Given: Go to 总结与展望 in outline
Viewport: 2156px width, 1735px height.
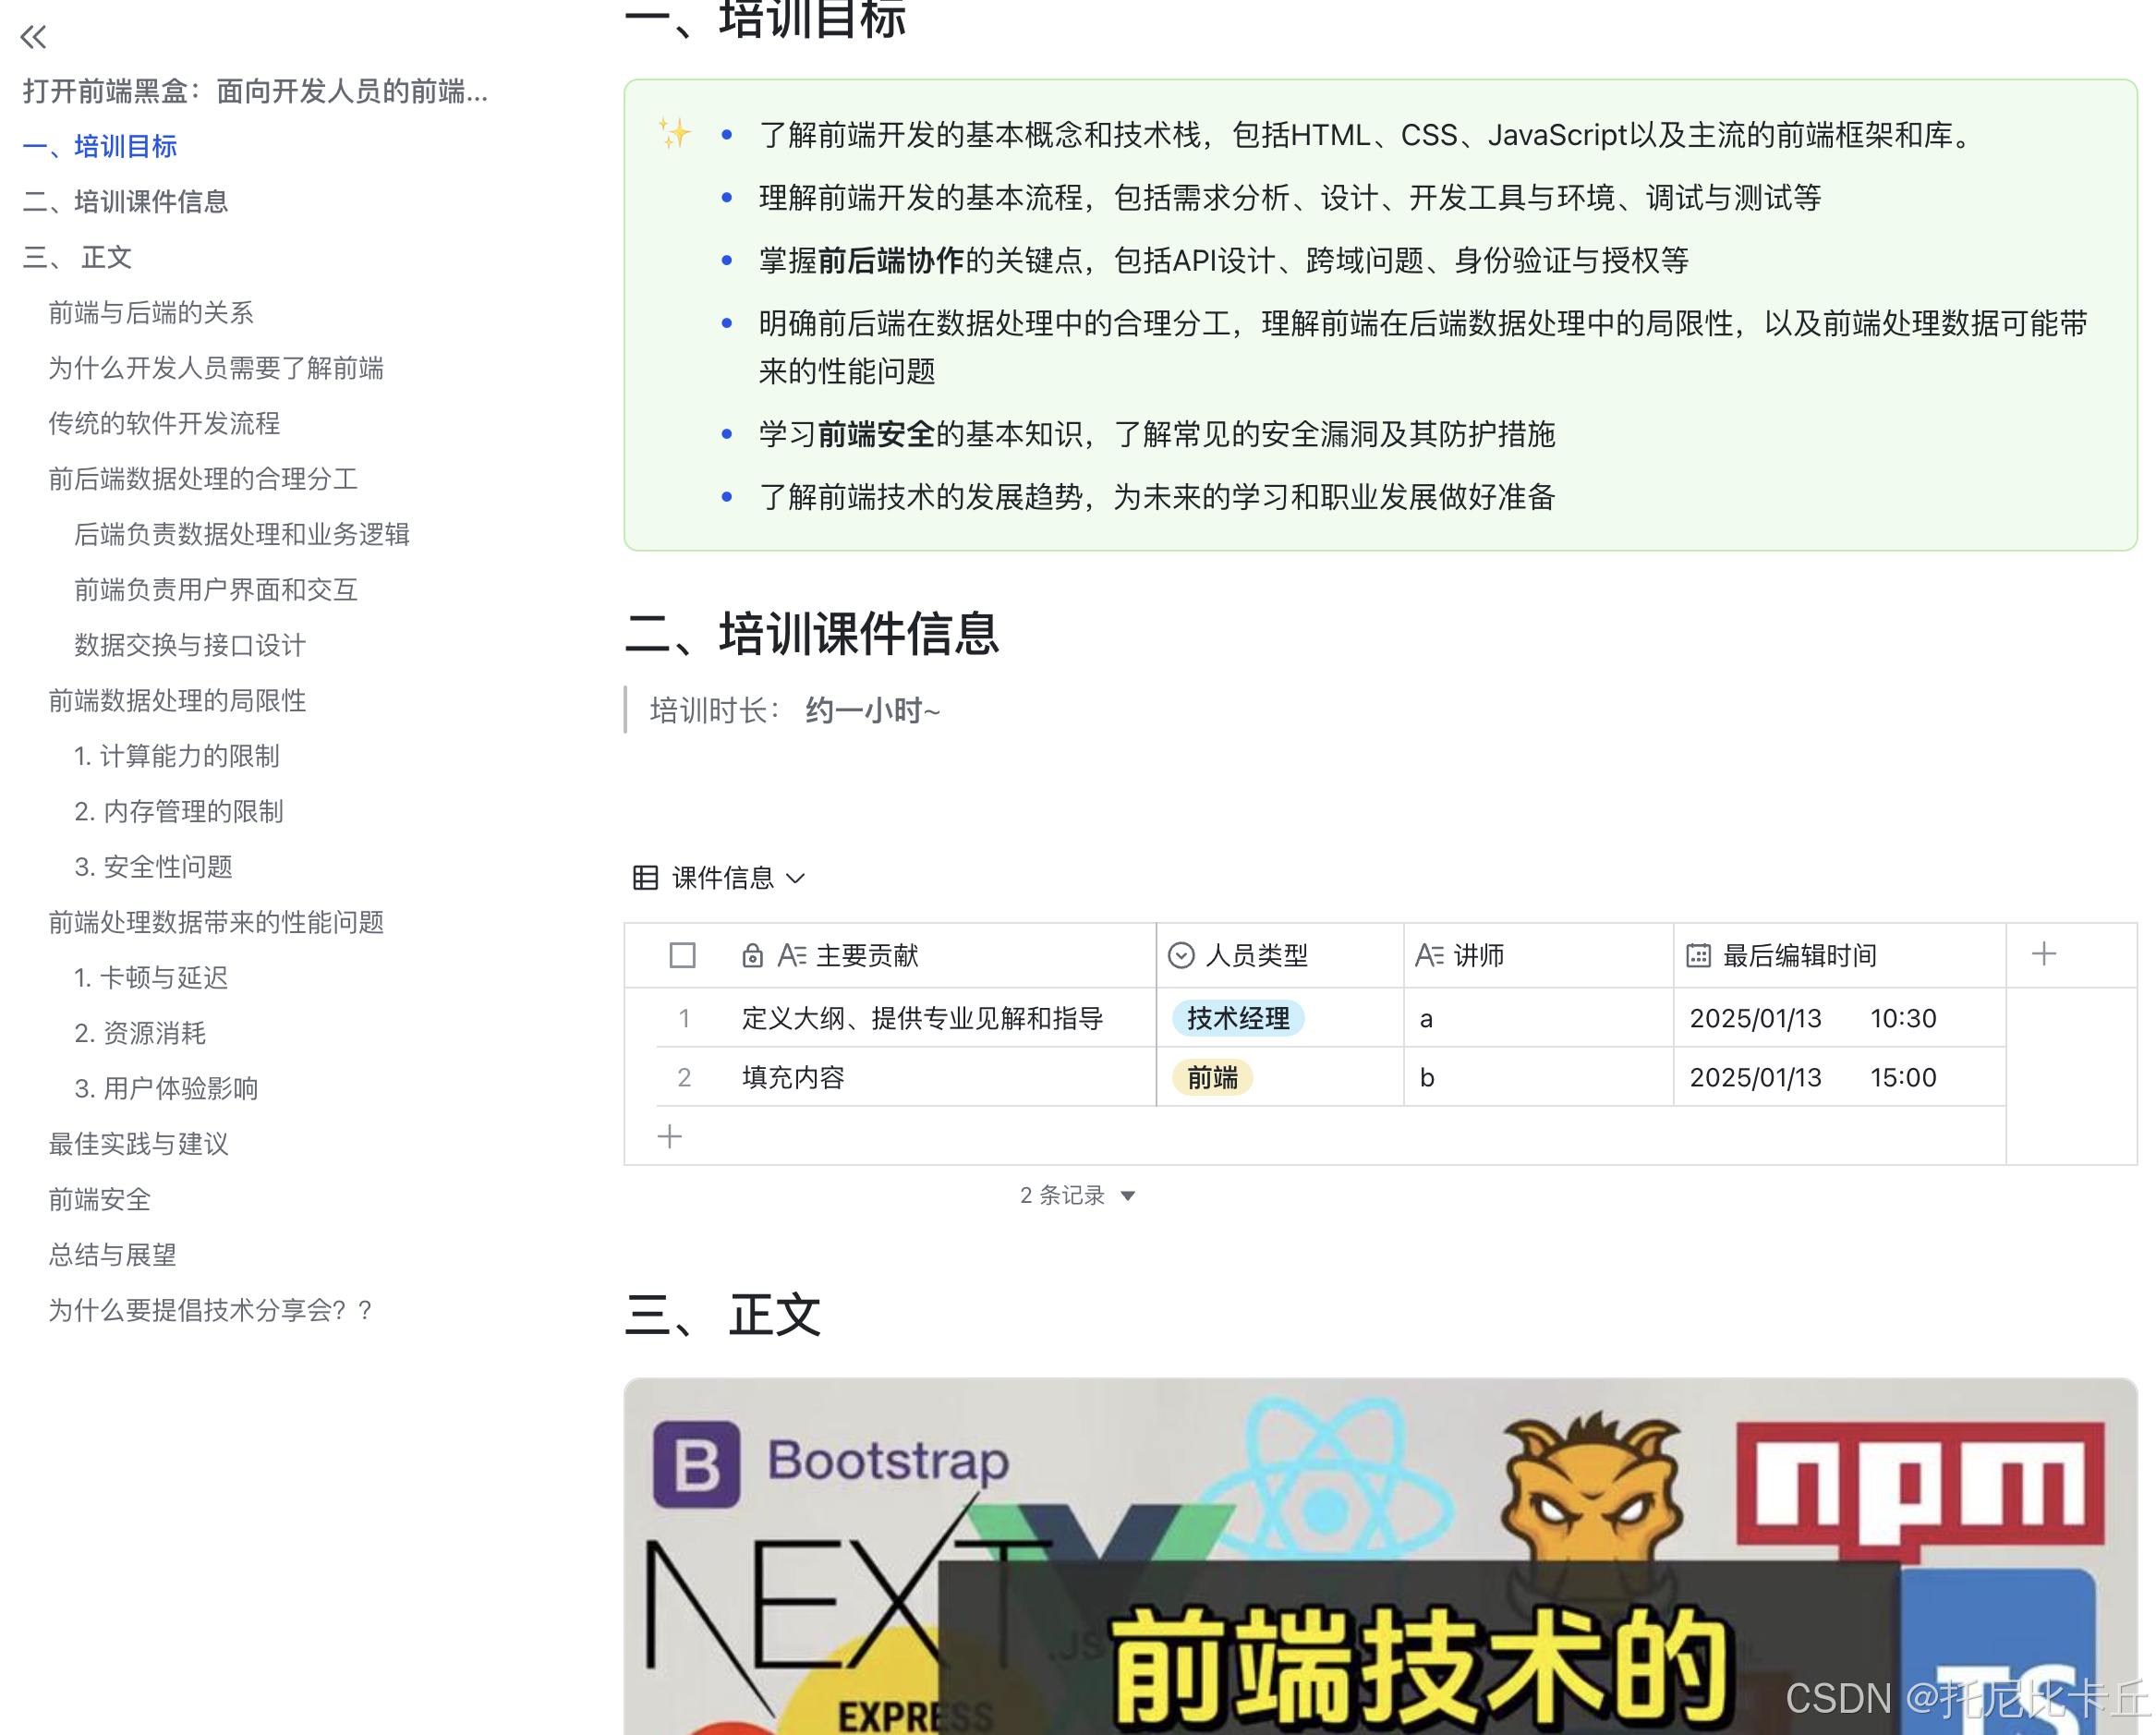Looking at the screenshot, I should pyautogui.click(x=112, y=1255).
